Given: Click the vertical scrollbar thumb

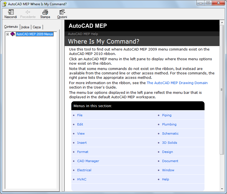Looking at the screenshot, I should pos(222,90).
